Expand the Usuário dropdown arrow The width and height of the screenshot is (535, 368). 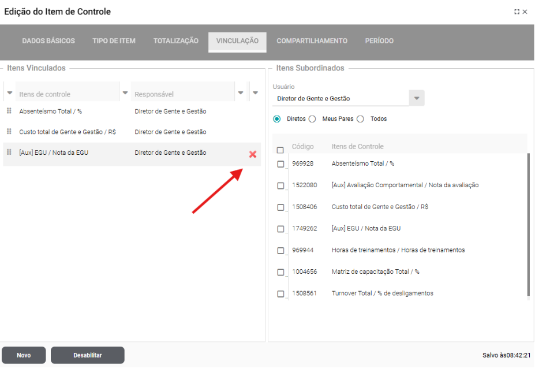coord(417,98)
